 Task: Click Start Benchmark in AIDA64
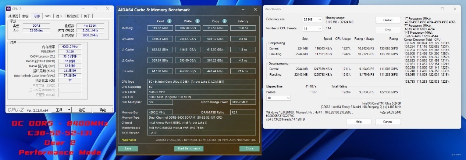click(x=189, y=149)
